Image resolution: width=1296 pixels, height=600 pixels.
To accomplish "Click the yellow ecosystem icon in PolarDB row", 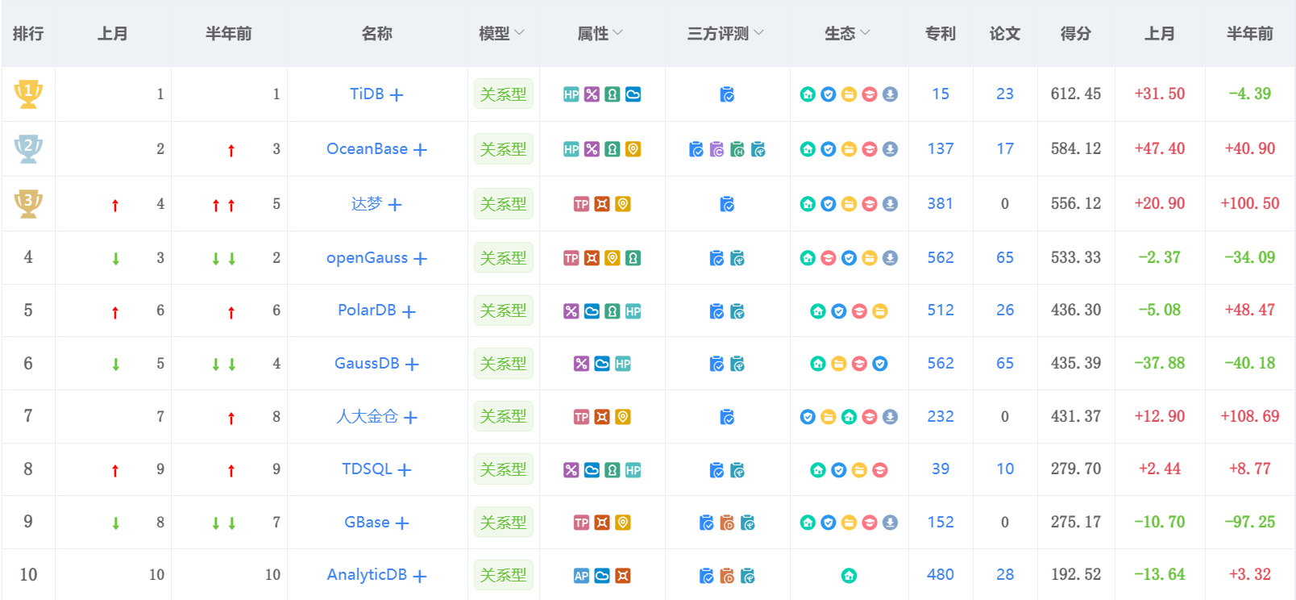I will [879, 311].
